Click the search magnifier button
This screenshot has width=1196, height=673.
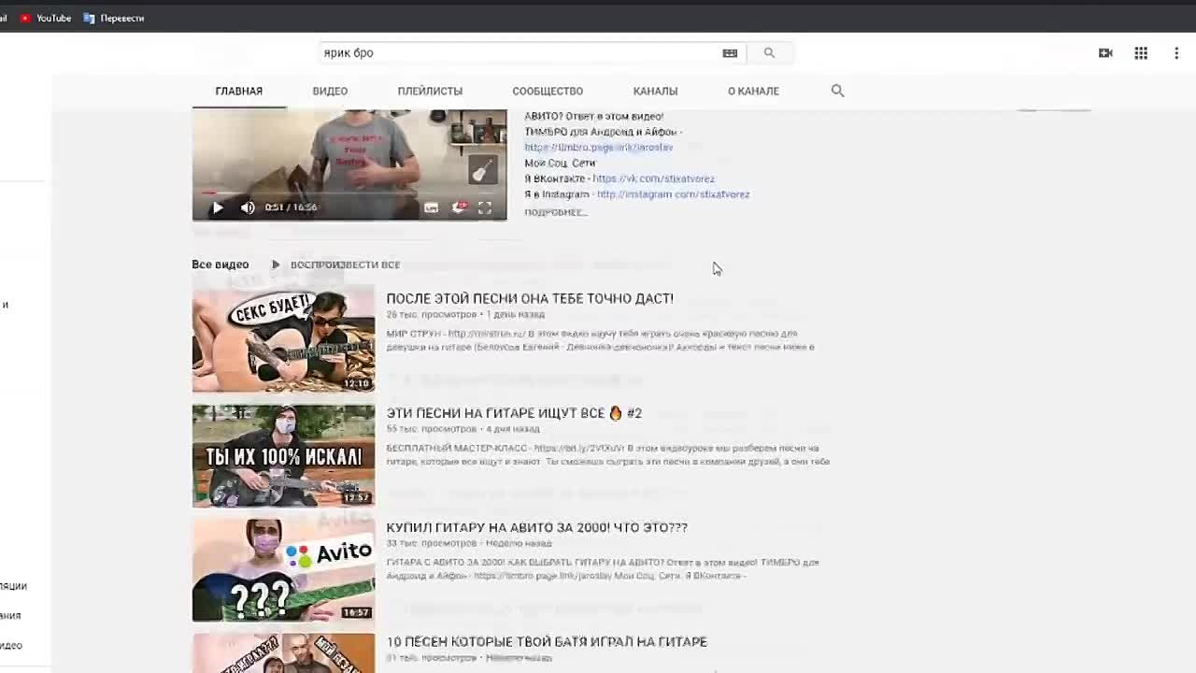tap(769, 53)
